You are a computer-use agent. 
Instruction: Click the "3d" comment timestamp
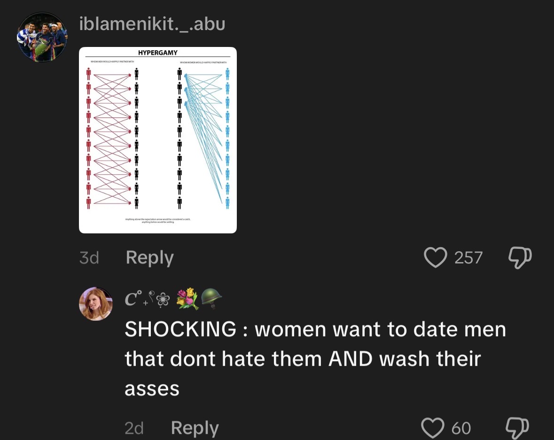tap(89, 258)
